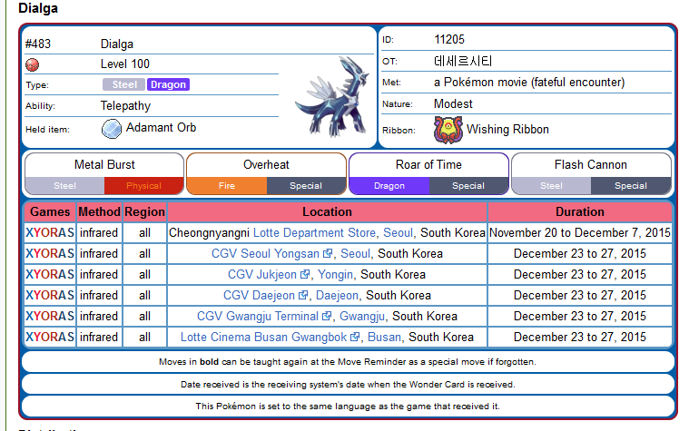Viewport: 689px width, 431px height.
Task: Click the Special category under Flash Cannon
Action: pos(631,186)
